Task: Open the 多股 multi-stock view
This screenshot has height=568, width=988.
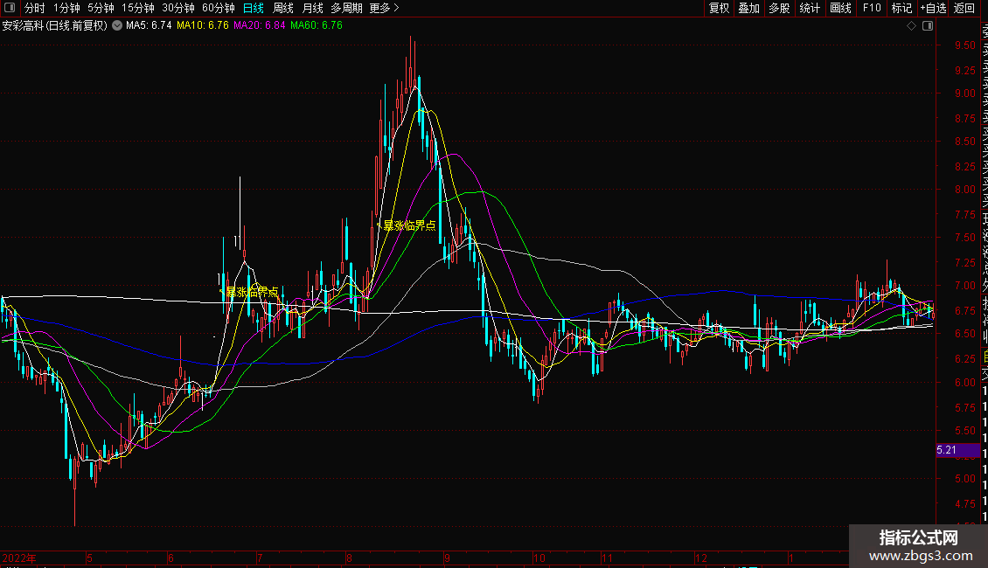Action: (779, 8)
